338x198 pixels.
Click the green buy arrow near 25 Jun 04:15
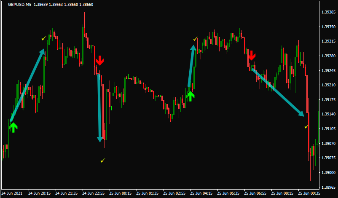pos(190,96)
